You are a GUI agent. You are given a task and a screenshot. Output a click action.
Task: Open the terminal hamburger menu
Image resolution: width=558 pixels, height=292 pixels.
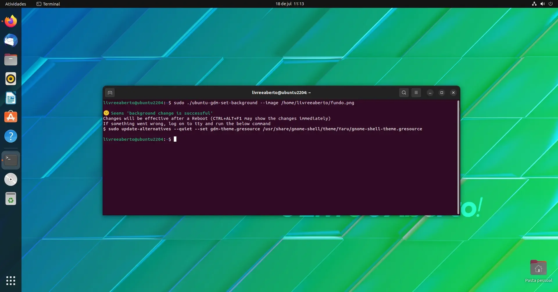(416, 93)
